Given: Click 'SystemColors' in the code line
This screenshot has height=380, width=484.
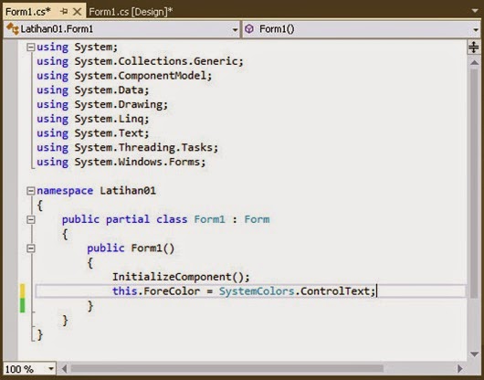Looking at the screenshot, I should click(x=257, y=291).
